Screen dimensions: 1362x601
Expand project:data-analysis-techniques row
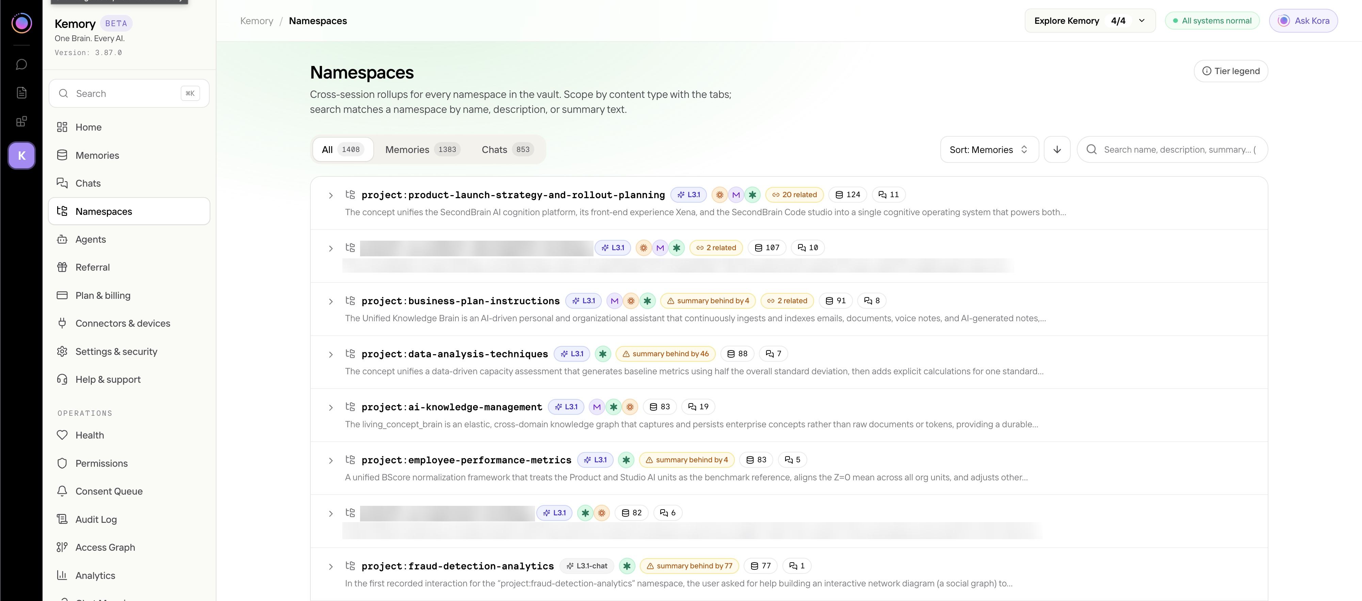tap(330, 354)
